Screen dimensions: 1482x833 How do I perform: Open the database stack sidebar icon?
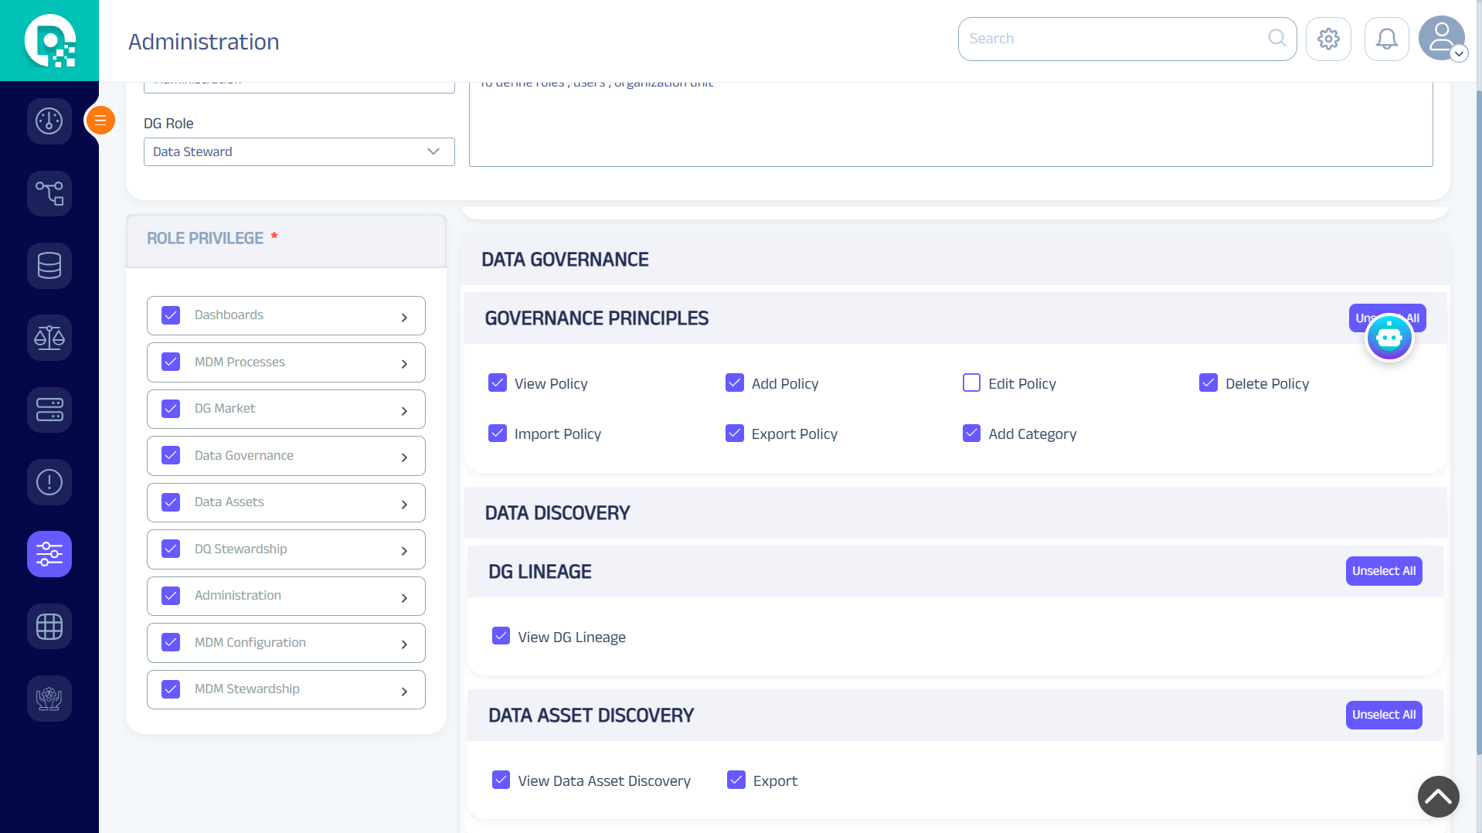[49, 265]
